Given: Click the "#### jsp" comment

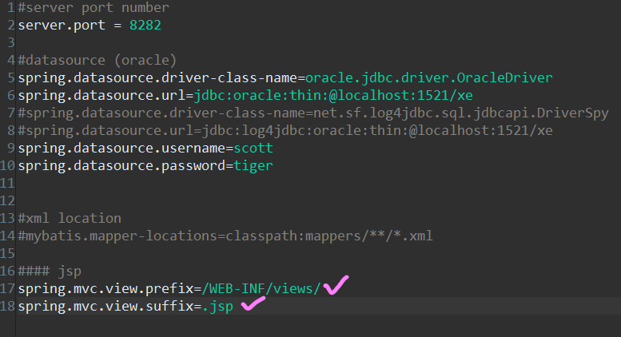Looking at the screenshot, I should [x=50, y=272].
